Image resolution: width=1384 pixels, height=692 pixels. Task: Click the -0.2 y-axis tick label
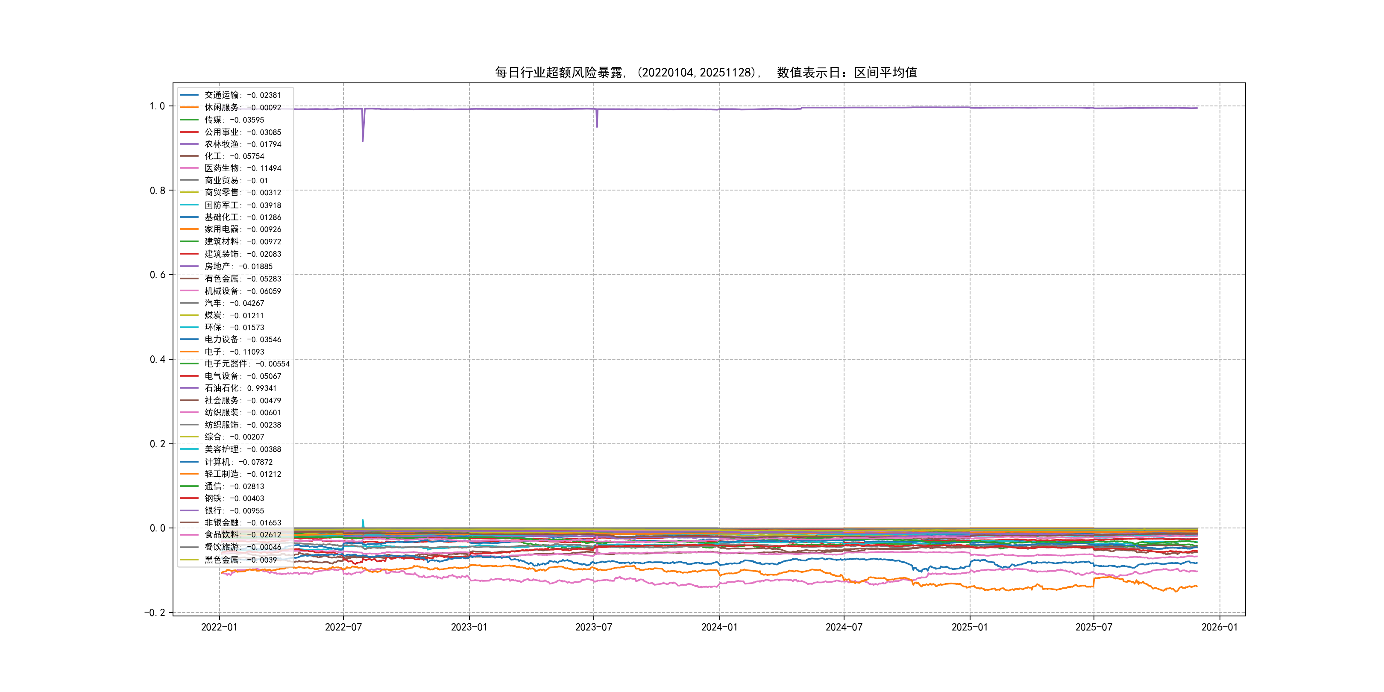(x=154, y=613)
